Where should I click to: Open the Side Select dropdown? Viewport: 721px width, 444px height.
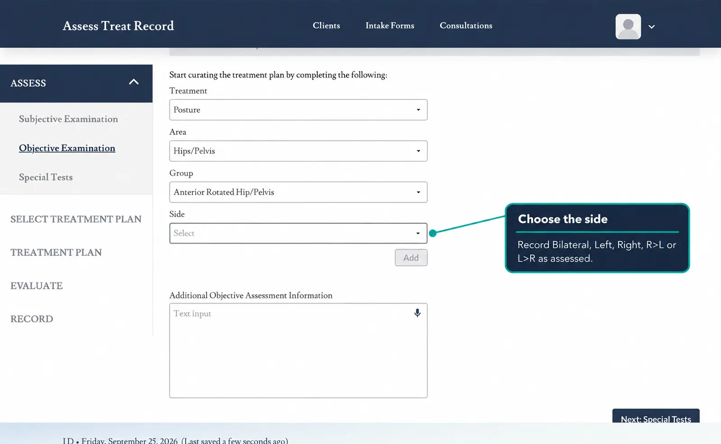(298, 233)
